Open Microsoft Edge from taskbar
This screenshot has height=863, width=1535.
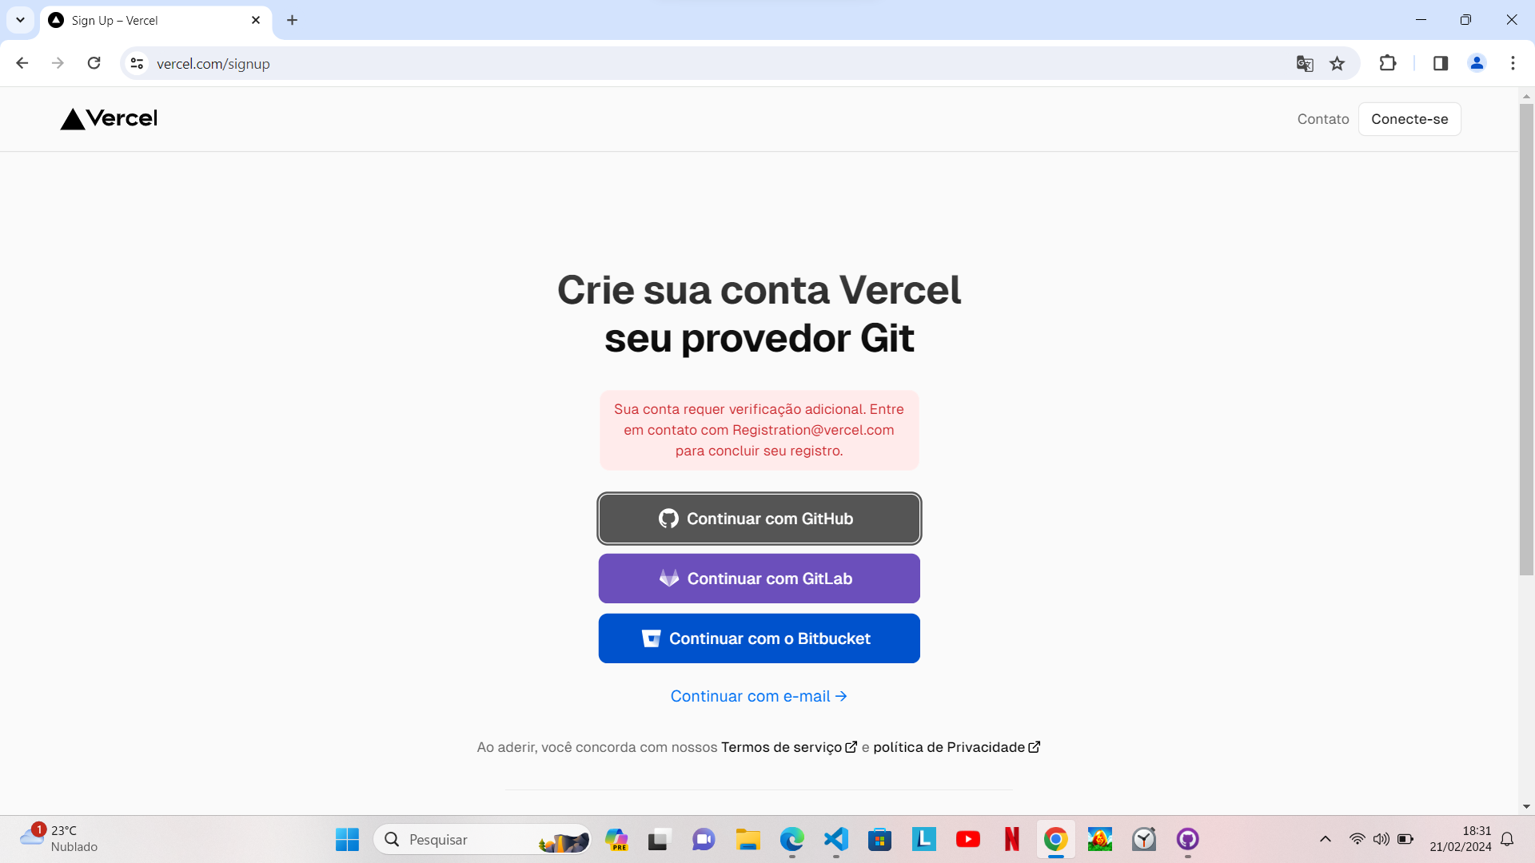tap(792, 840)
